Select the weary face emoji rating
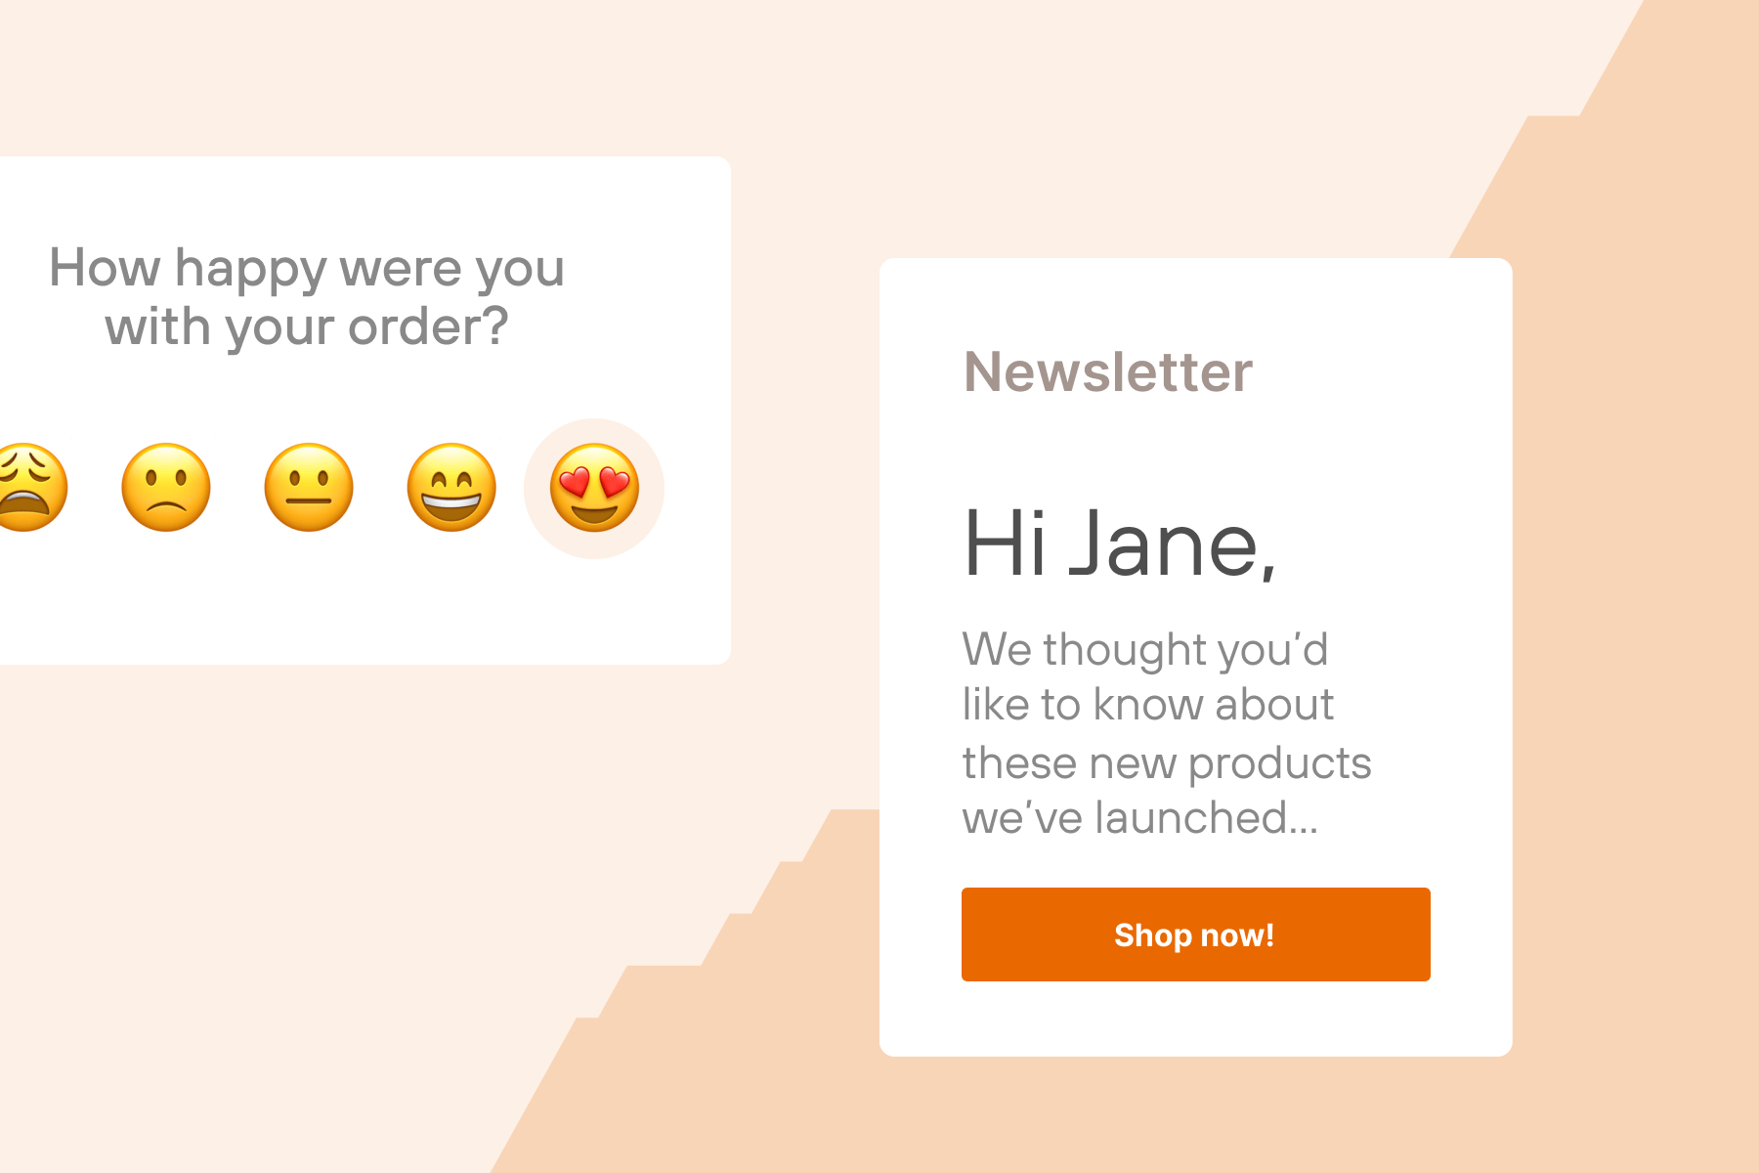Image resolution: width=1759 pixels, height=1173 pixels. click(x=31, y=488)
